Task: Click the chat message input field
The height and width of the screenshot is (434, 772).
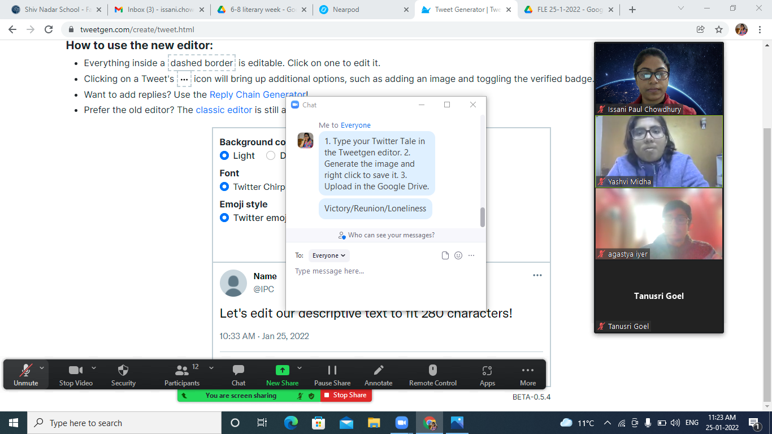Action: [x=384, y=271]
